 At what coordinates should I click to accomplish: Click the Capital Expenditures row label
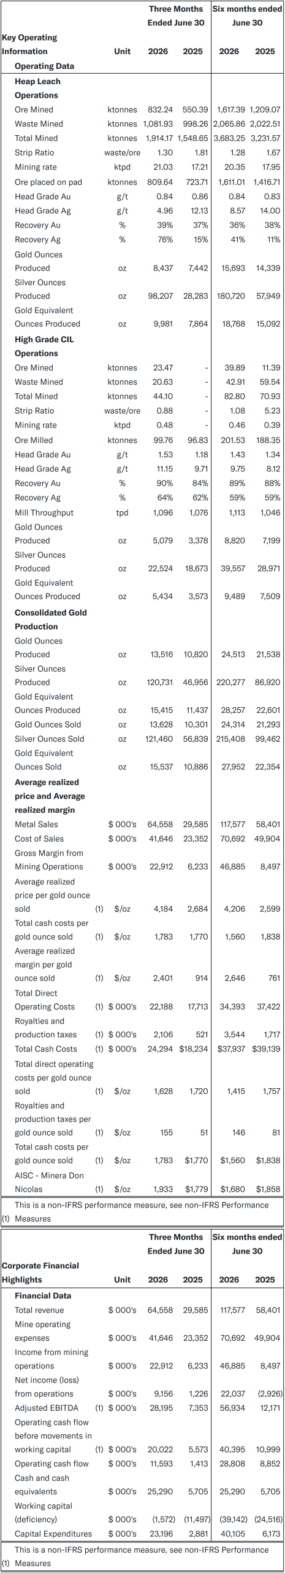click(53, 1534)
